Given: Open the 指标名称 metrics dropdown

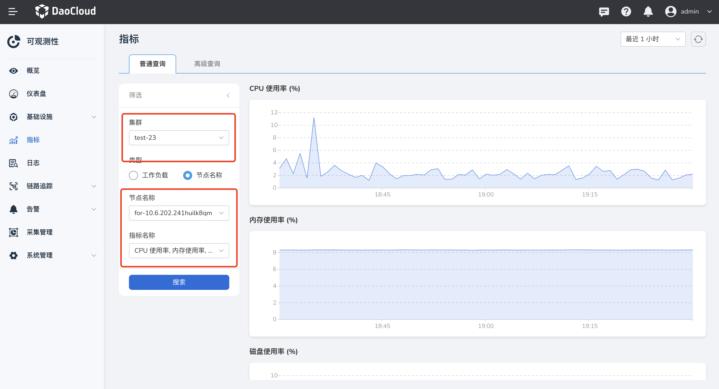Looking at the screenshot, I should pyautogui.click(x=179, y=250).
